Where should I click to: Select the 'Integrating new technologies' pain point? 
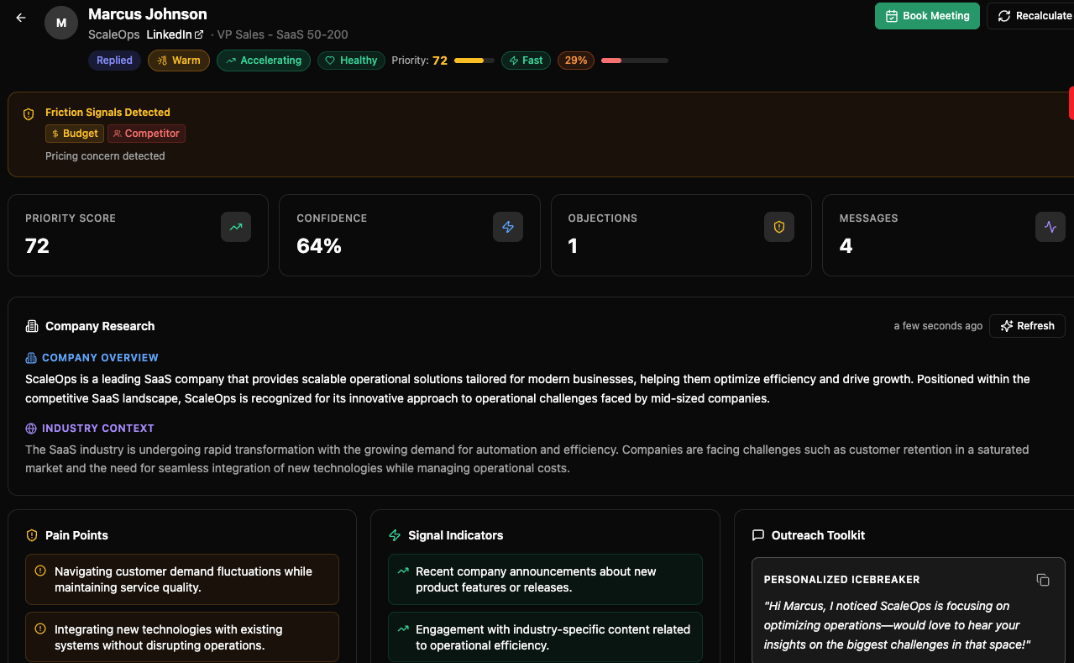182,637
